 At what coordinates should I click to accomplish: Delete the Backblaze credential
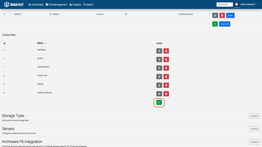click(x=166, y=51)
